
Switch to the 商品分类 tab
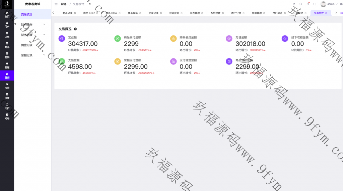click(x=67, y=13)
